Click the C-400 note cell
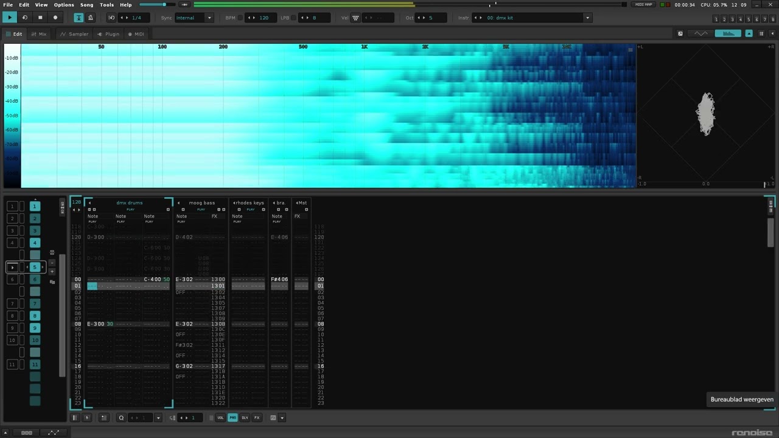 [x=152, y=279]
